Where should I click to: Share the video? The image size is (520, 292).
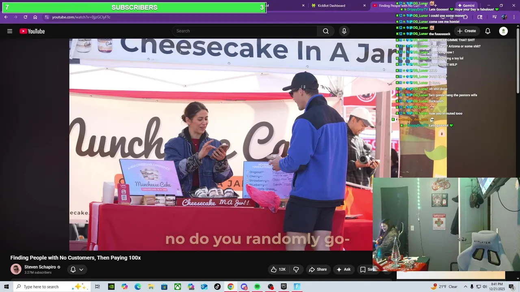pos(318,269)
